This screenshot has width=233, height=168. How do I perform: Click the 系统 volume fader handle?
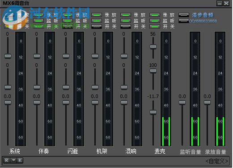pyautogui.click(x=8, y=102)
